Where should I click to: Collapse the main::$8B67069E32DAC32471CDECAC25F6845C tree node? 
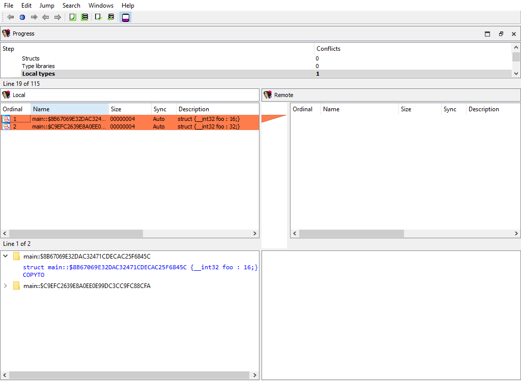click(6, 257)
